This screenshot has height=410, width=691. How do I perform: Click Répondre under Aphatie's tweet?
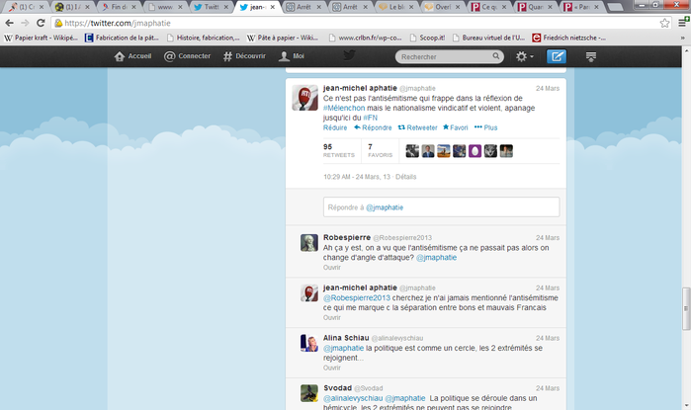373,127
